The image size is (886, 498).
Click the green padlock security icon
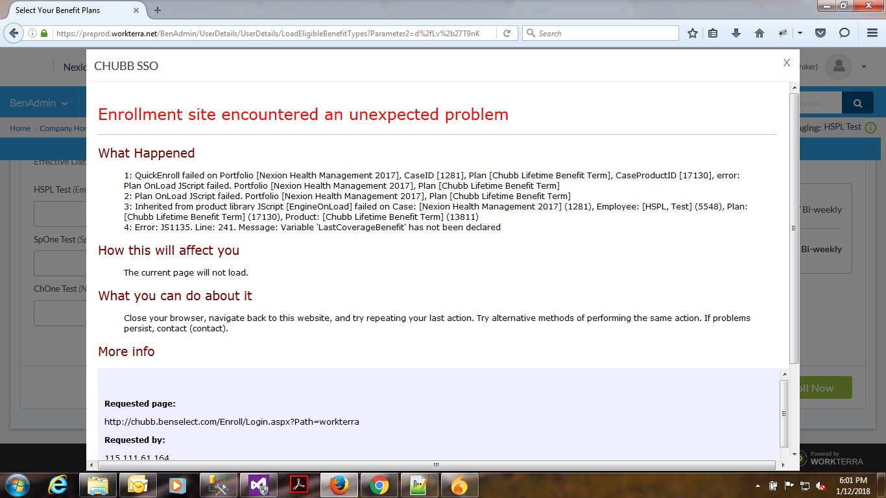(x=44, y=33)
